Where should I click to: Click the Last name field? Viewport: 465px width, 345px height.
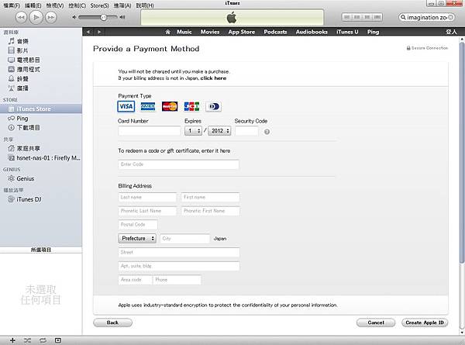click(x=147, y=197)
